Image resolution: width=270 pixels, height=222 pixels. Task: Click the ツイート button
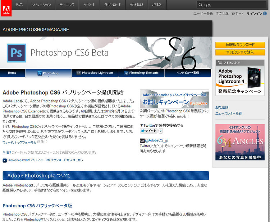148,131
